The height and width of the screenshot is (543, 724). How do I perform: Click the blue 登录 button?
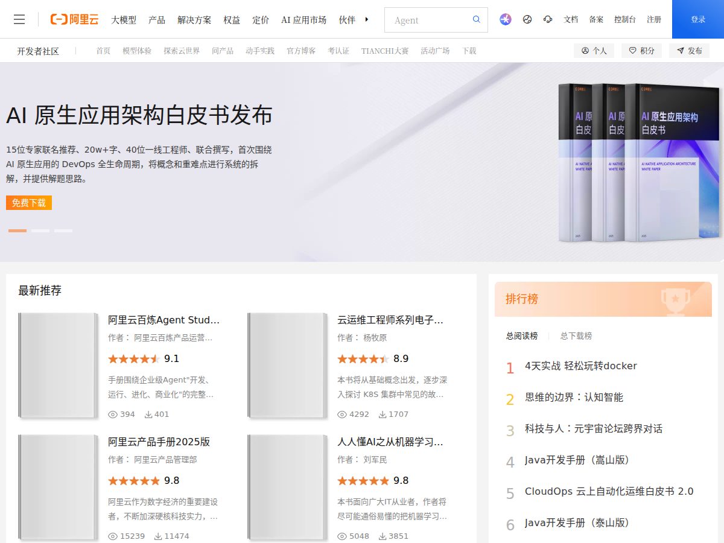tap(698, 19)
